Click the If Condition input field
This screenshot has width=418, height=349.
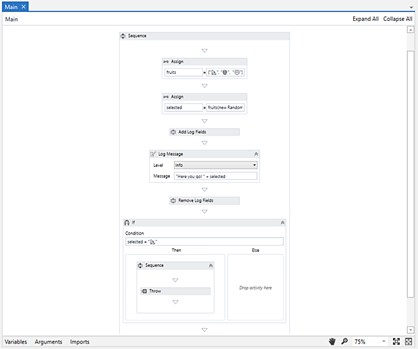[204, 242]
